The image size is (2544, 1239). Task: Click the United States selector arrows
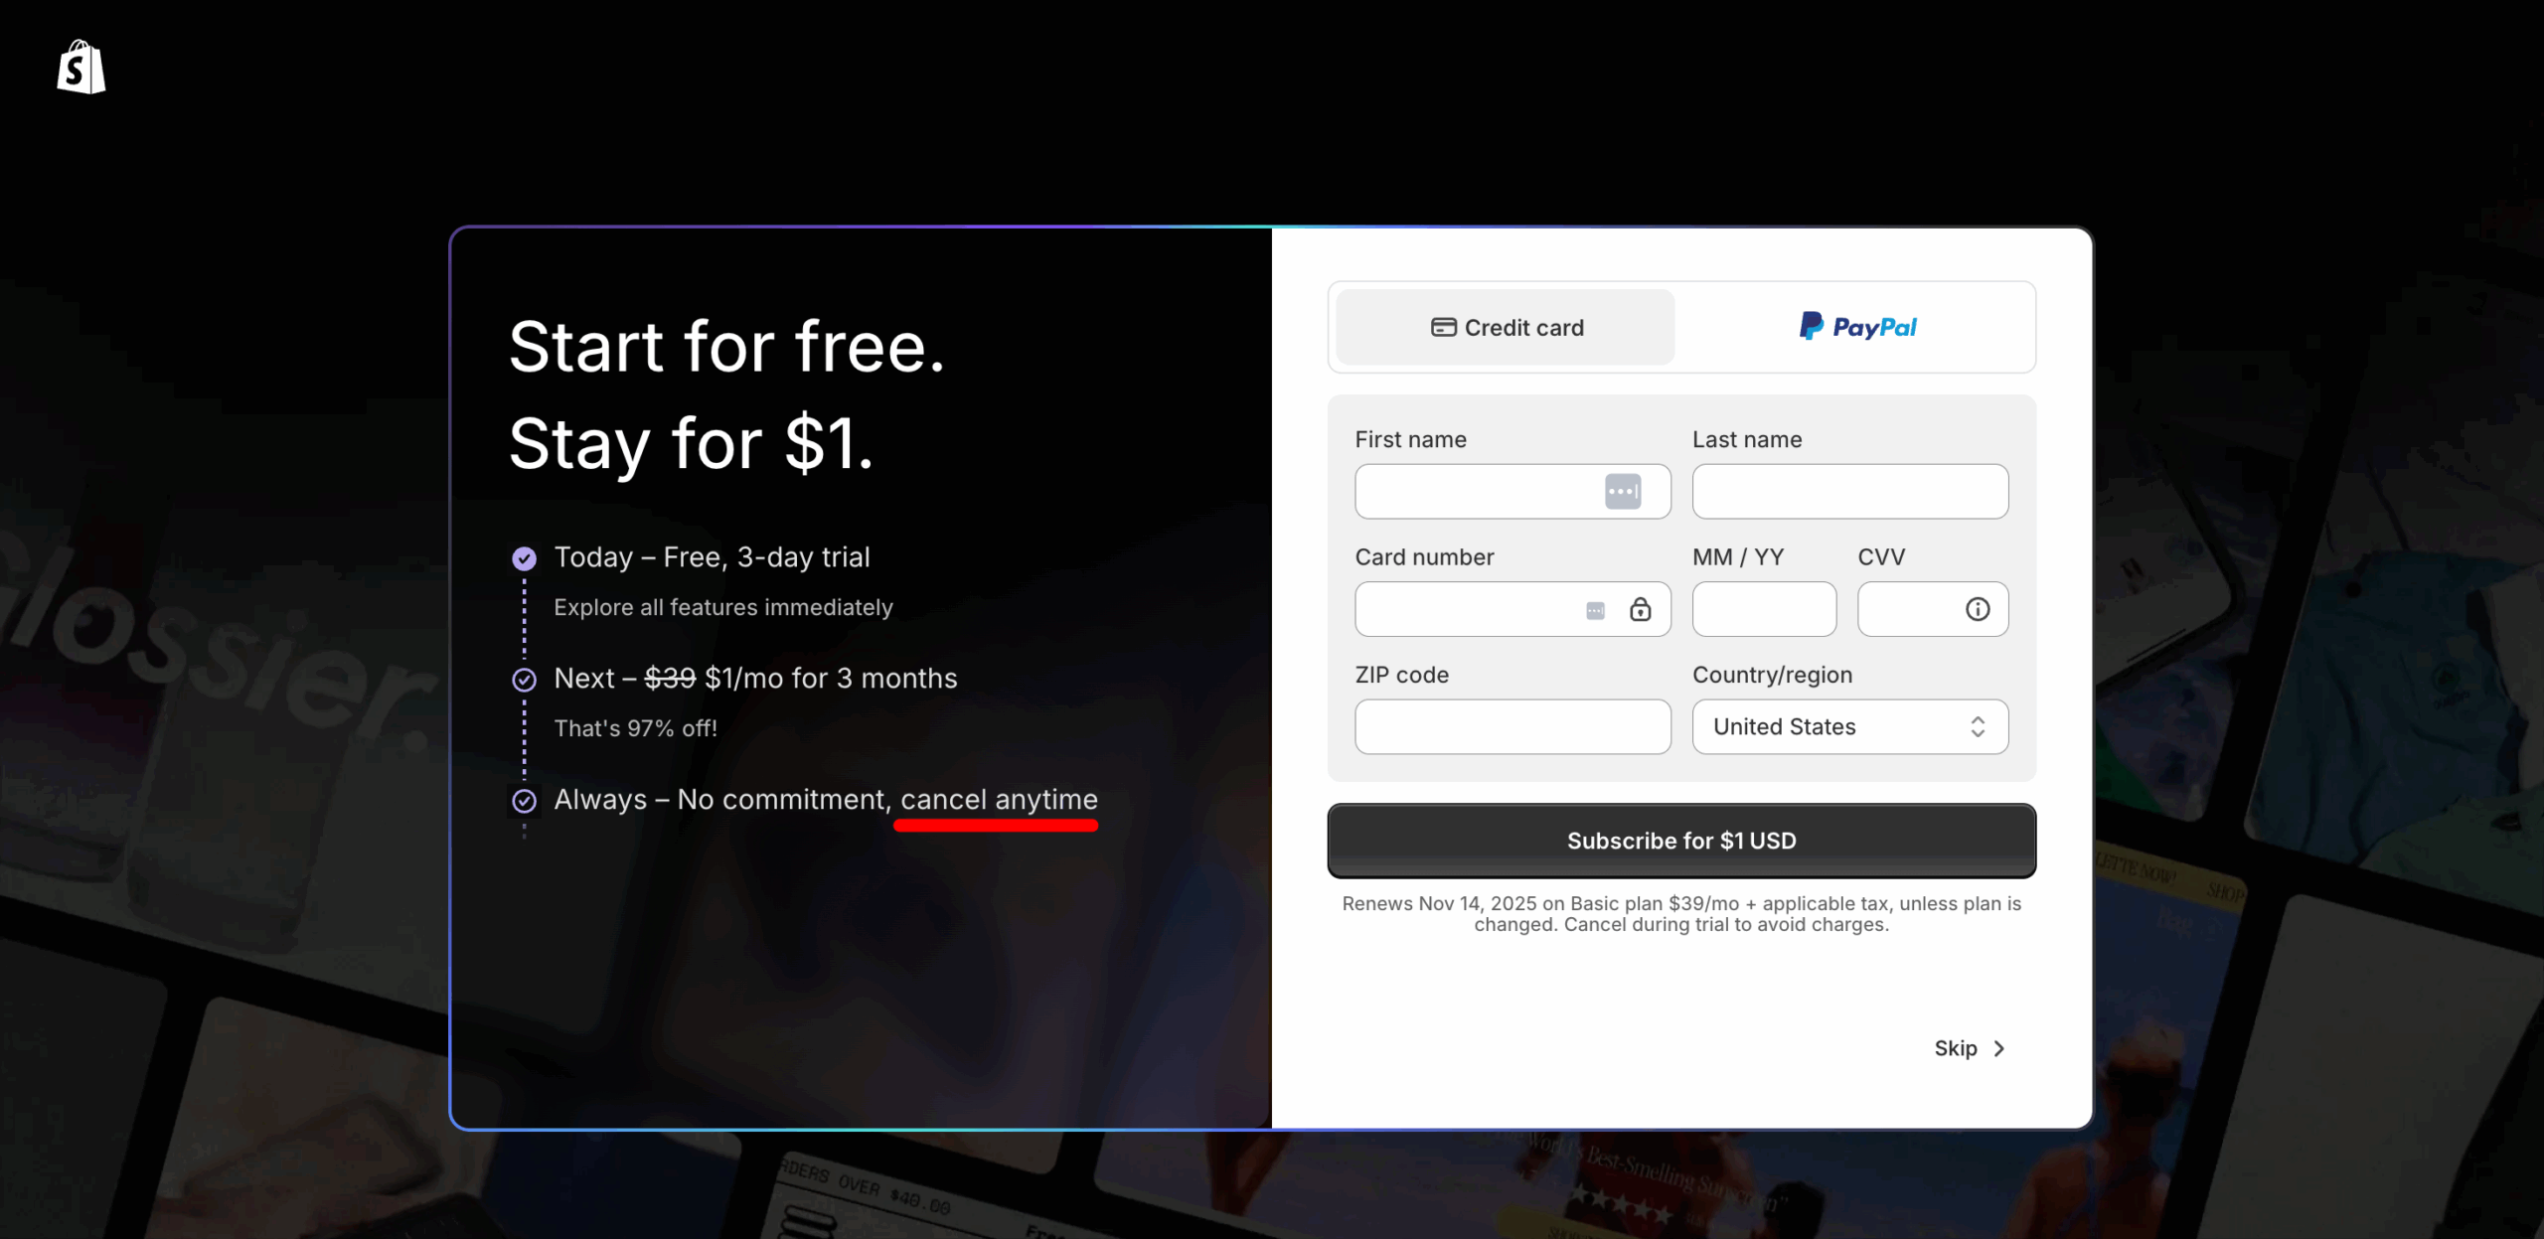1978,726
